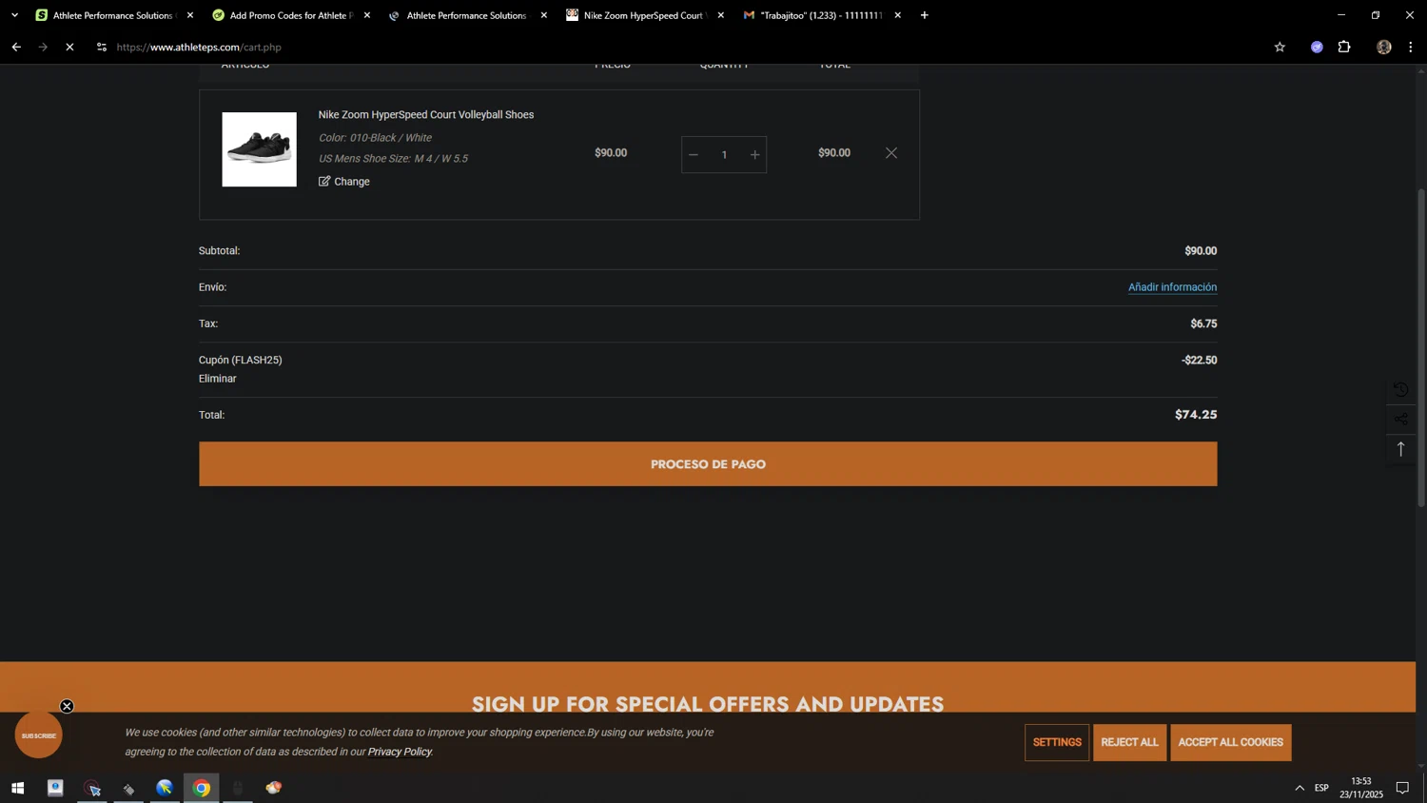Show hidden system tray icons chevron
Screen dimensions: 1427x803
pyautogui.click(x=1300, y=788)
